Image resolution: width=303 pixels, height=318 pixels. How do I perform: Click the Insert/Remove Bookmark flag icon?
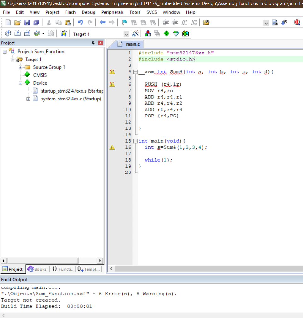(x=123, y=22)
